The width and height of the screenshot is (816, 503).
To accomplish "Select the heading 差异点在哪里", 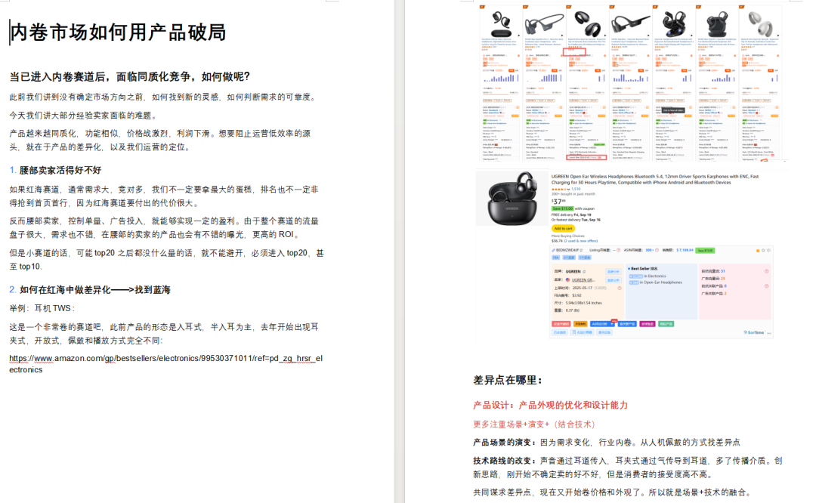I will click(508, 380).
